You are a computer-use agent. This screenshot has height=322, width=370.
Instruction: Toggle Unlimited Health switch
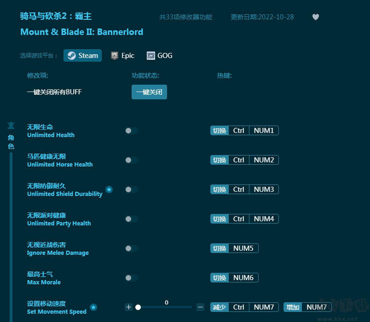pos(132,131)
